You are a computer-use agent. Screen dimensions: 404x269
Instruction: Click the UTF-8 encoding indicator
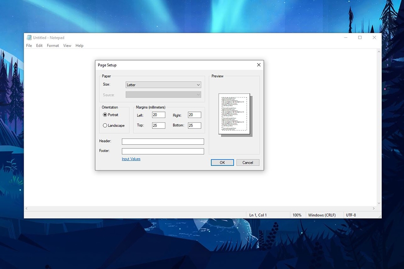[x=351, y=215]
